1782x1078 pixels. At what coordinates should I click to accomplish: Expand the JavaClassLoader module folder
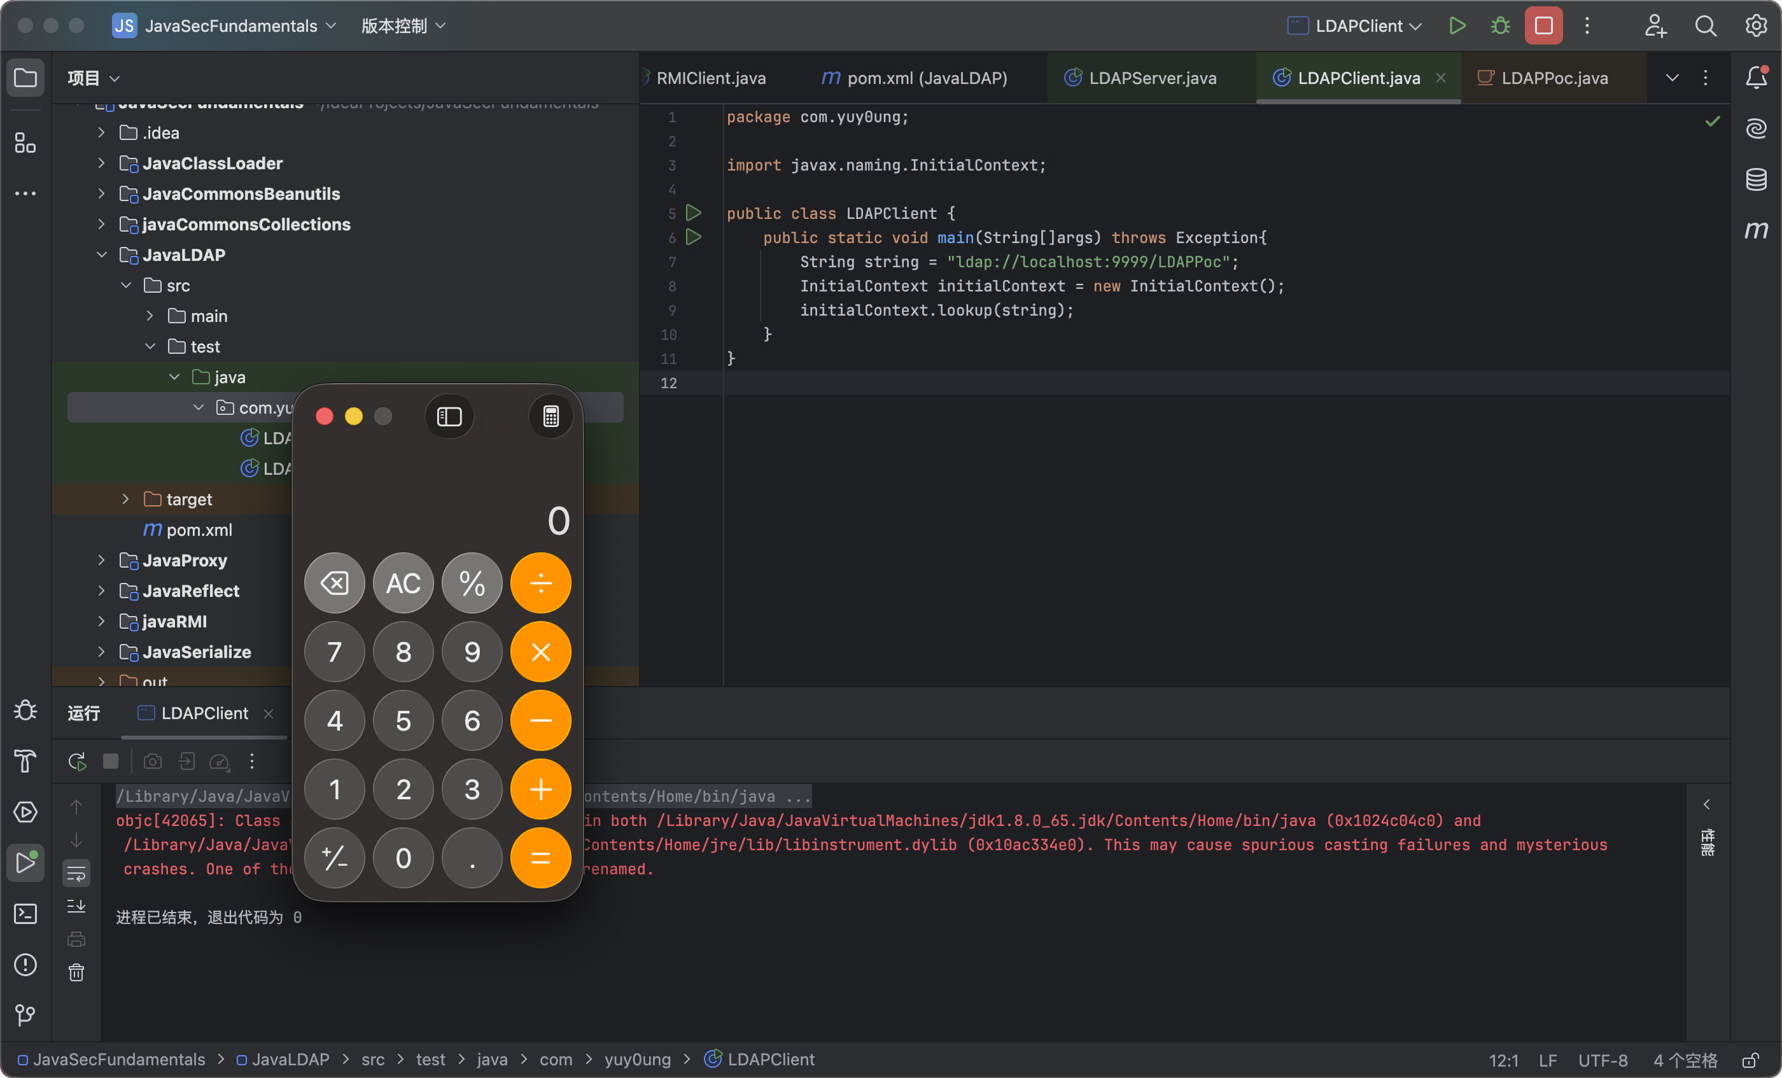tap(101, 164)
